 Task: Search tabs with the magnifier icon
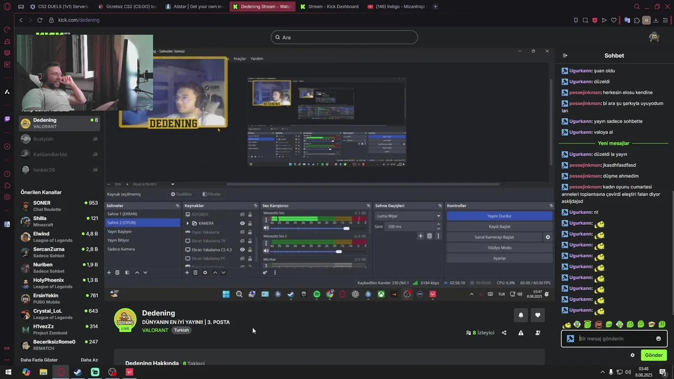(x=637, y=7)
